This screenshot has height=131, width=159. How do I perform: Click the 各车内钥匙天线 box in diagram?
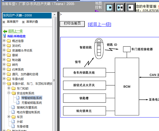(85, 73)
